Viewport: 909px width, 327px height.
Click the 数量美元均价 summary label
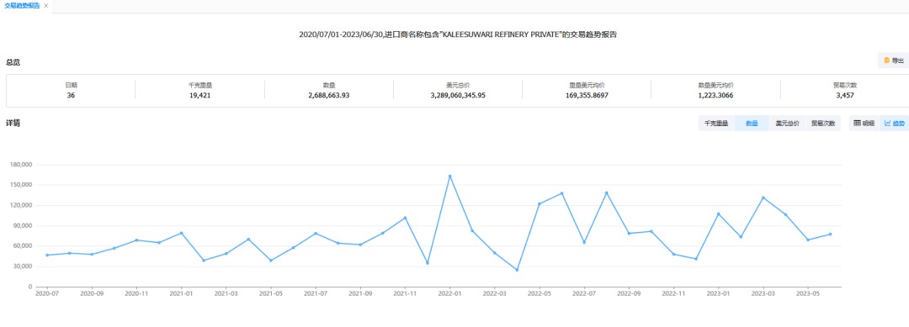(x=716, y=85)
